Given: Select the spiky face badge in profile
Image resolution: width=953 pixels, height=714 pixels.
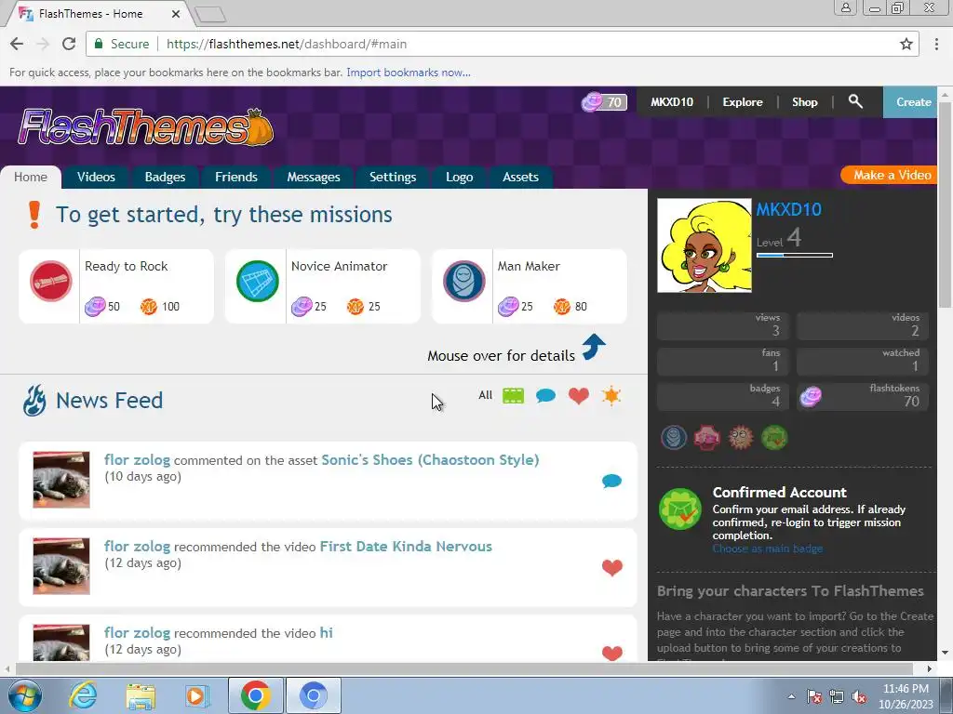Looking at the screenshot, I should pyautogui.click(x=741, y=437).
